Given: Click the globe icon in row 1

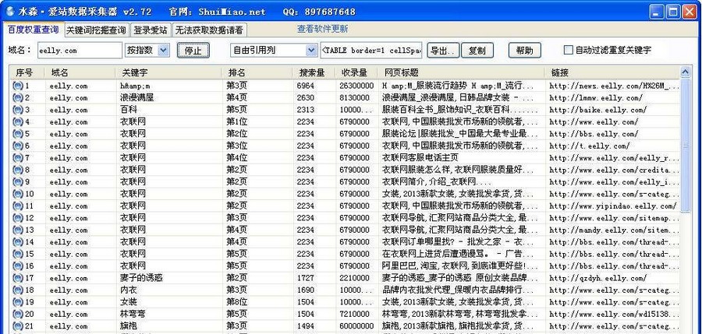Looking at the screenshot, I should coord(17,86).
